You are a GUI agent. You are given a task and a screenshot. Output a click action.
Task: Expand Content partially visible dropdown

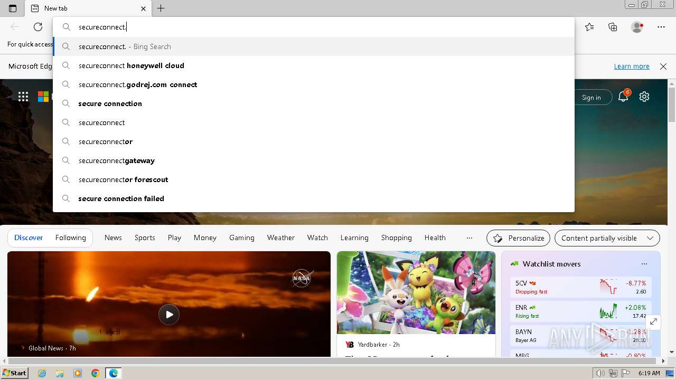(607, 238)
